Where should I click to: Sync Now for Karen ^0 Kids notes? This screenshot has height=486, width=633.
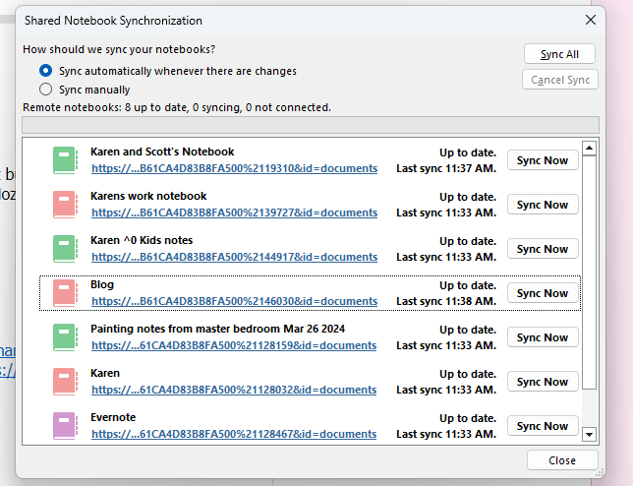(x=543, y=249)
